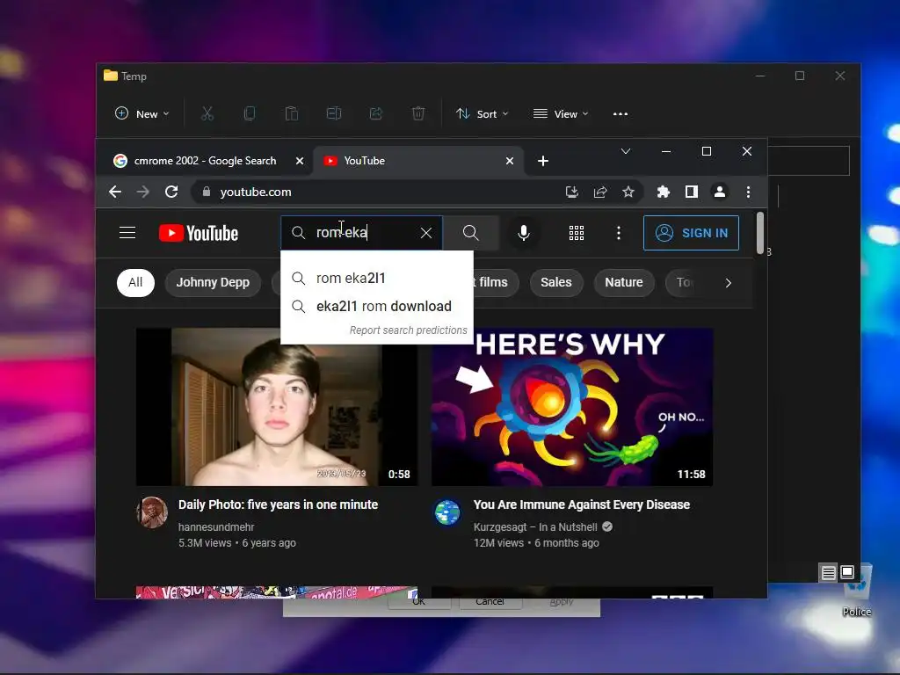This screenshot has height=675, width=900.
Task: Open the New dropdown in Temp window
Action: click(142, 113)
